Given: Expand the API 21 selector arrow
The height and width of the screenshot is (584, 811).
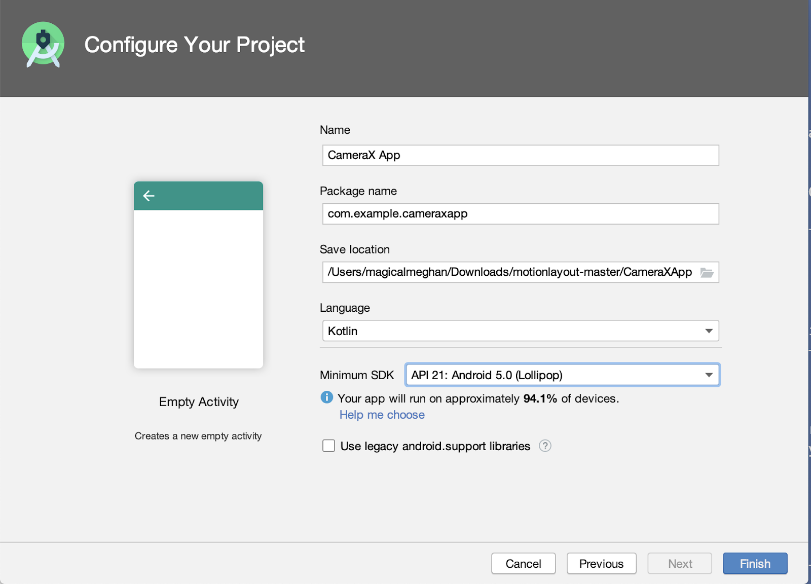Looking at the screenshot, I should (x=709, y=375).
